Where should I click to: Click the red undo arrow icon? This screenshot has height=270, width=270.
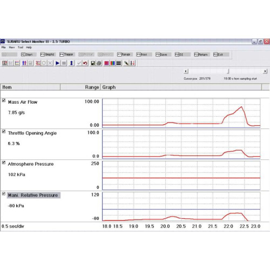tap(85, 63)
